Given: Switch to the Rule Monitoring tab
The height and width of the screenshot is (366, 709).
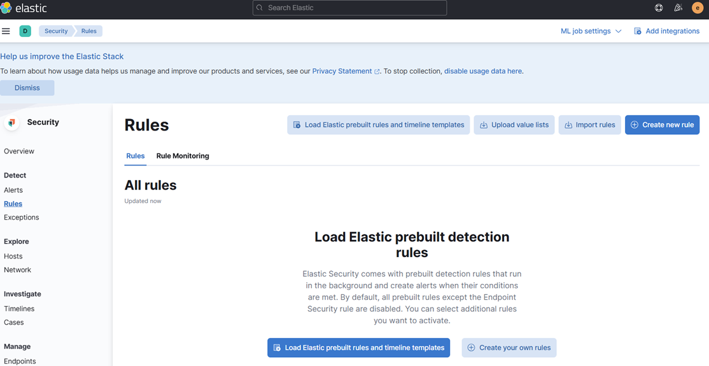Looking at the screenshot, I should coord(183,156).
